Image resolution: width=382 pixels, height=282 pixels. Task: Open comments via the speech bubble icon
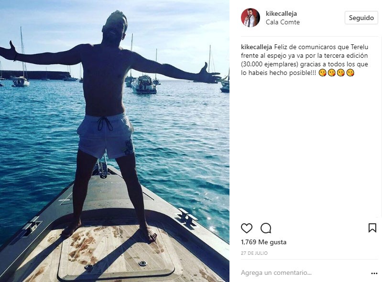(266, 228)
